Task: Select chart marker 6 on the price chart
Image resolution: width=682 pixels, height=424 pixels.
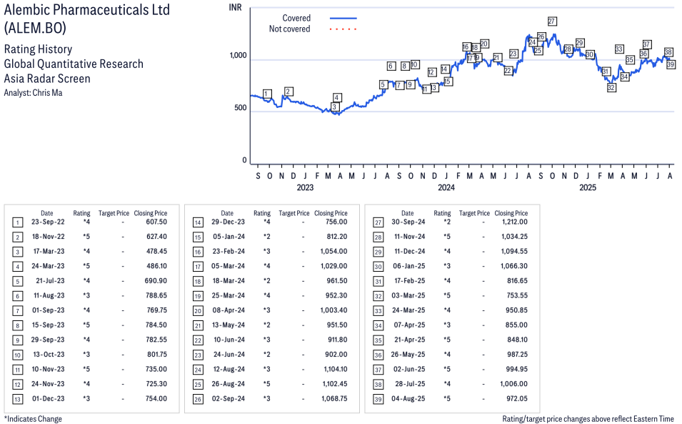Action: 391,66
